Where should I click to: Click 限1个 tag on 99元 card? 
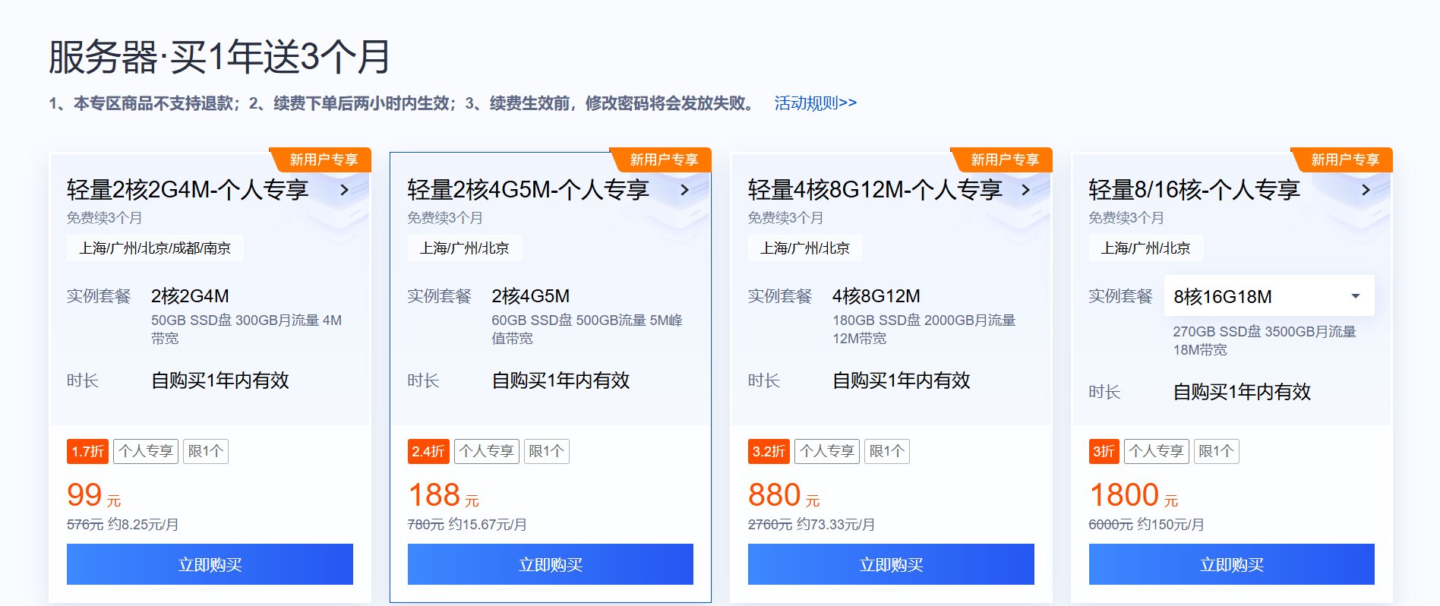click(206, 451)
